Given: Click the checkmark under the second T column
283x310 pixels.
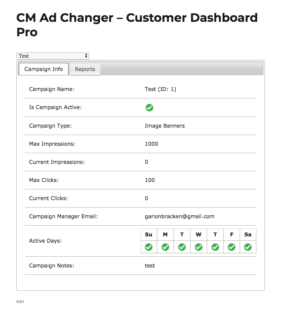Looking at the screenshot, I should [215, 247].
